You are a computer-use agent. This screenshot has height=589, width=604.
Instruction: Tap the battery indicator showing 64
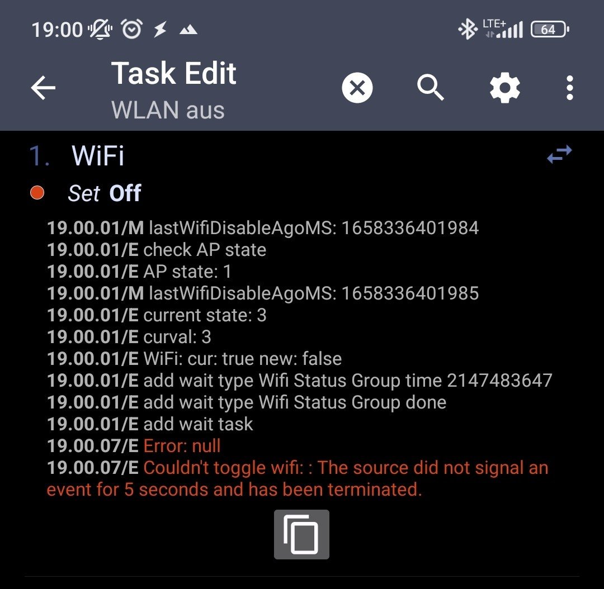[550, 29]
